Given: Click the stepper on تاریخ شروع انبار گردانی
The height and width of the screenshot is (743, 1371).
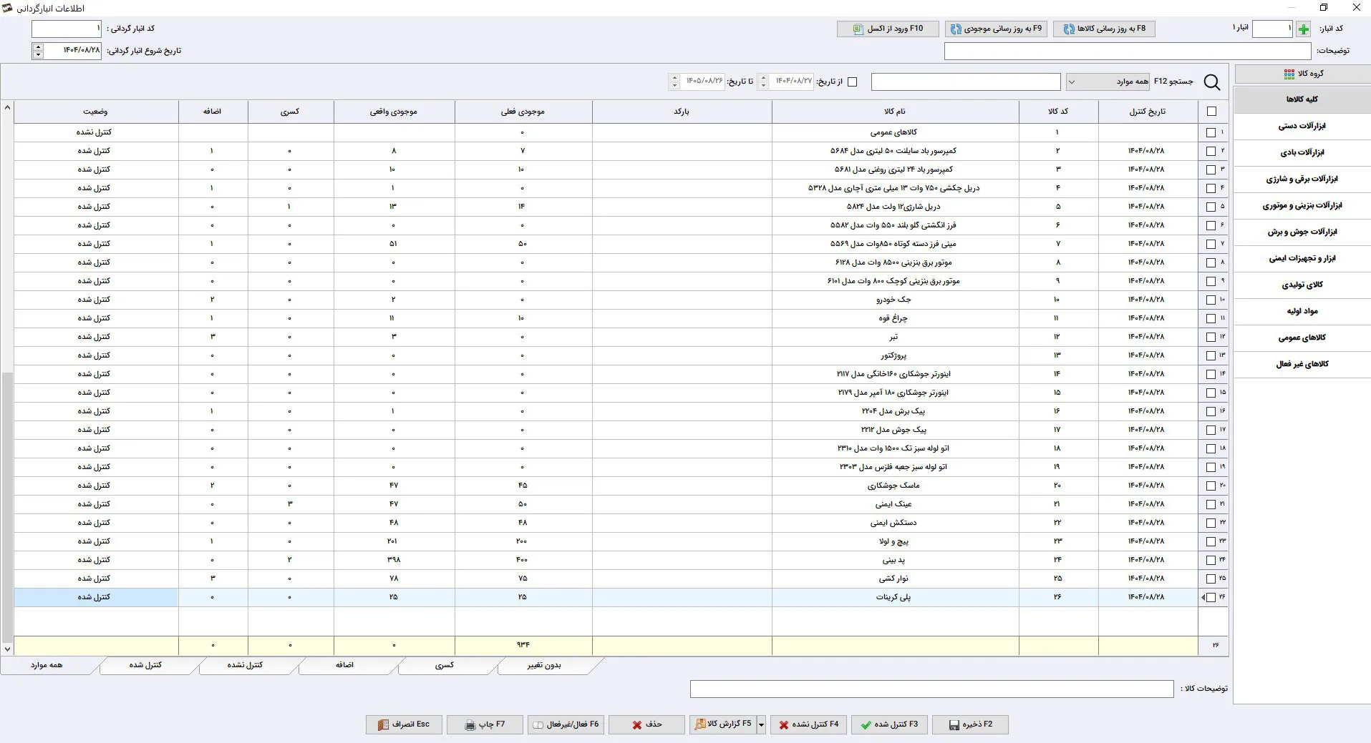Looking at the screenshot, I should [38, 51].
